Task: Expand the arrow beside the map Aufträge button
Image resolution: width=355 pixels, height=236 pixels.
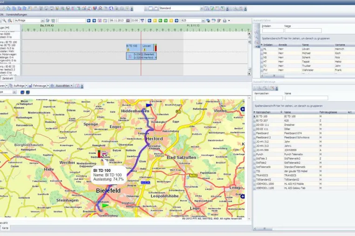Action: 26,86
